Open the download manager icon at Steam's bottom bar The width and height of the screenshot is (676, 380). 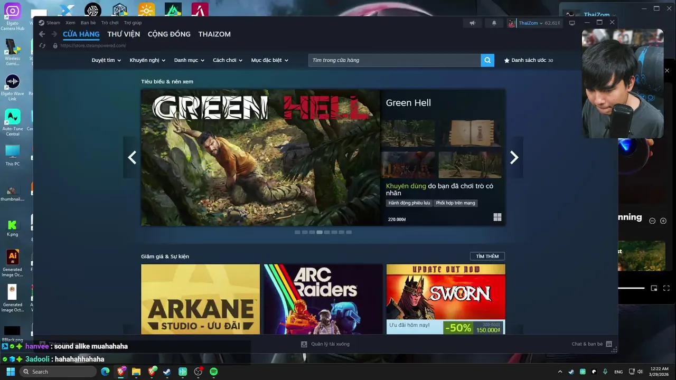click(304, 344)
